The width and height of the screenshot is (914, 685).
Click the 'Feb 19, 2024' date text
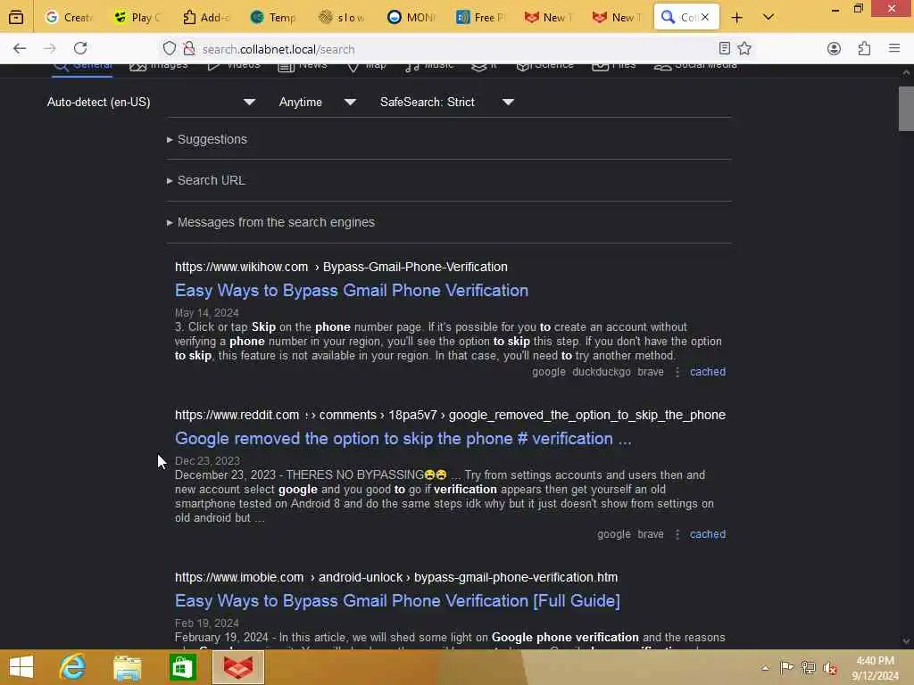point(207,623)
